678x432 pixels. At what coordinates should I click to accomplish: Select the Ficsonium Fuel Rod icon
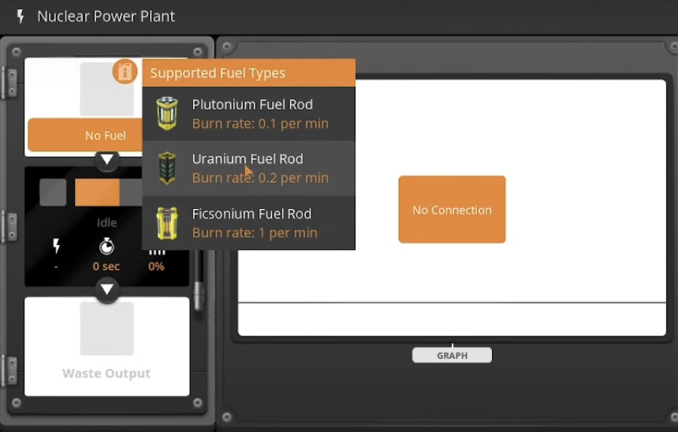point(166,223)
